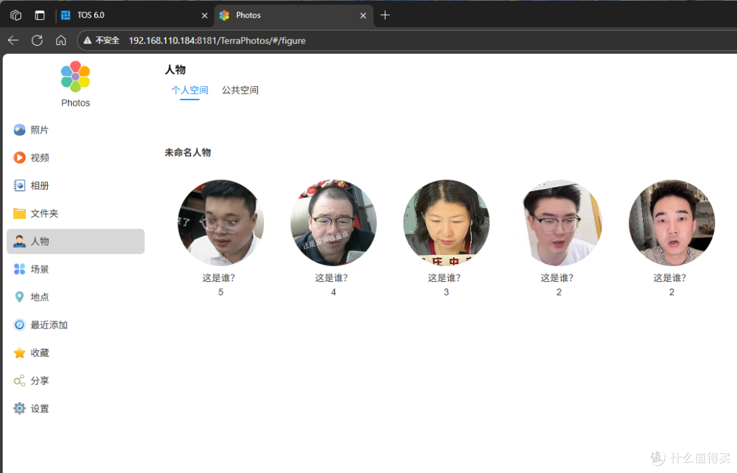This screenshot has height=473, width=737.
Task: Switch to the TOS 6.0 browser tab
Action: (x=134, y=15)
